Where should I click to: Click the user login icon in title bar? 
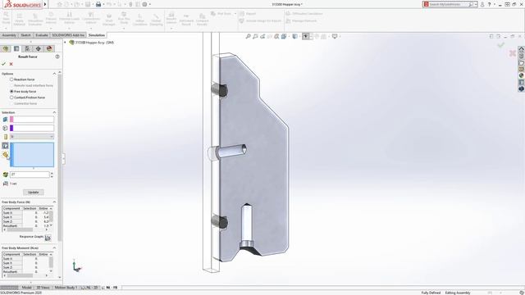click(x=482, y=4)
